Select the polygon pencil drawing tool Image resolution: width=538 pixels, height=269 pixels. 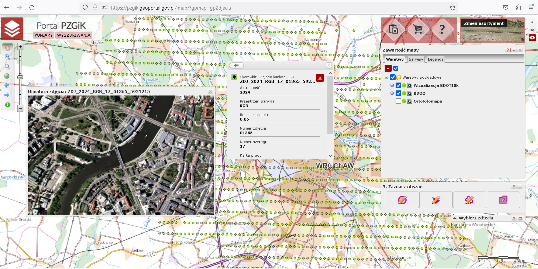[469, 200]
